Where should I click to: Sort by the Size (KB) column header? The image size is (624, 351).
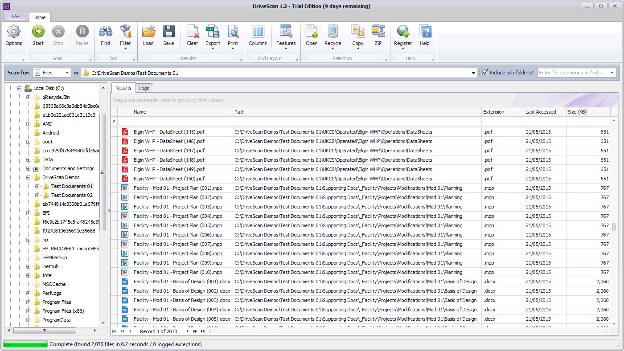click(x=587, y=112)
